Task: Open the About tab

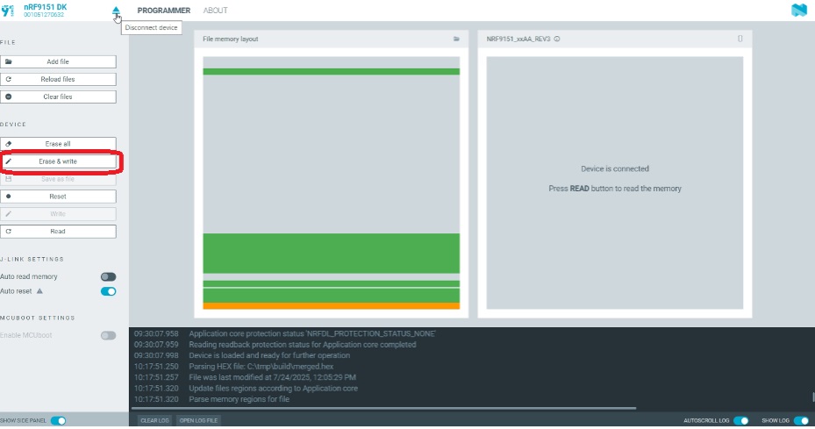Action: tap(215, 11)
